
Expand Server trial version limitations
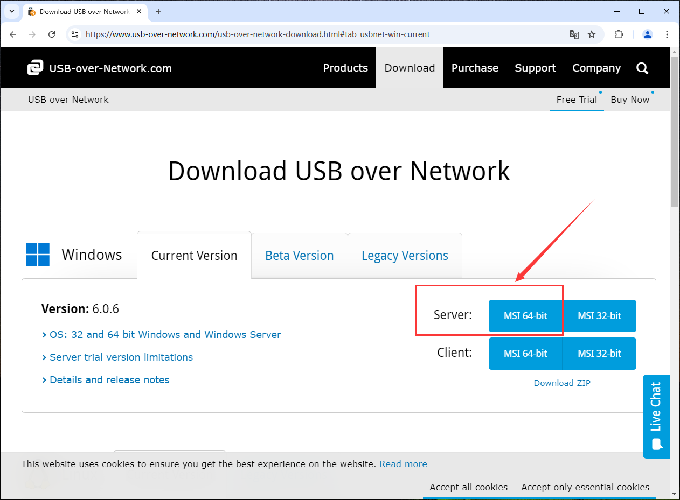(121, 357)
